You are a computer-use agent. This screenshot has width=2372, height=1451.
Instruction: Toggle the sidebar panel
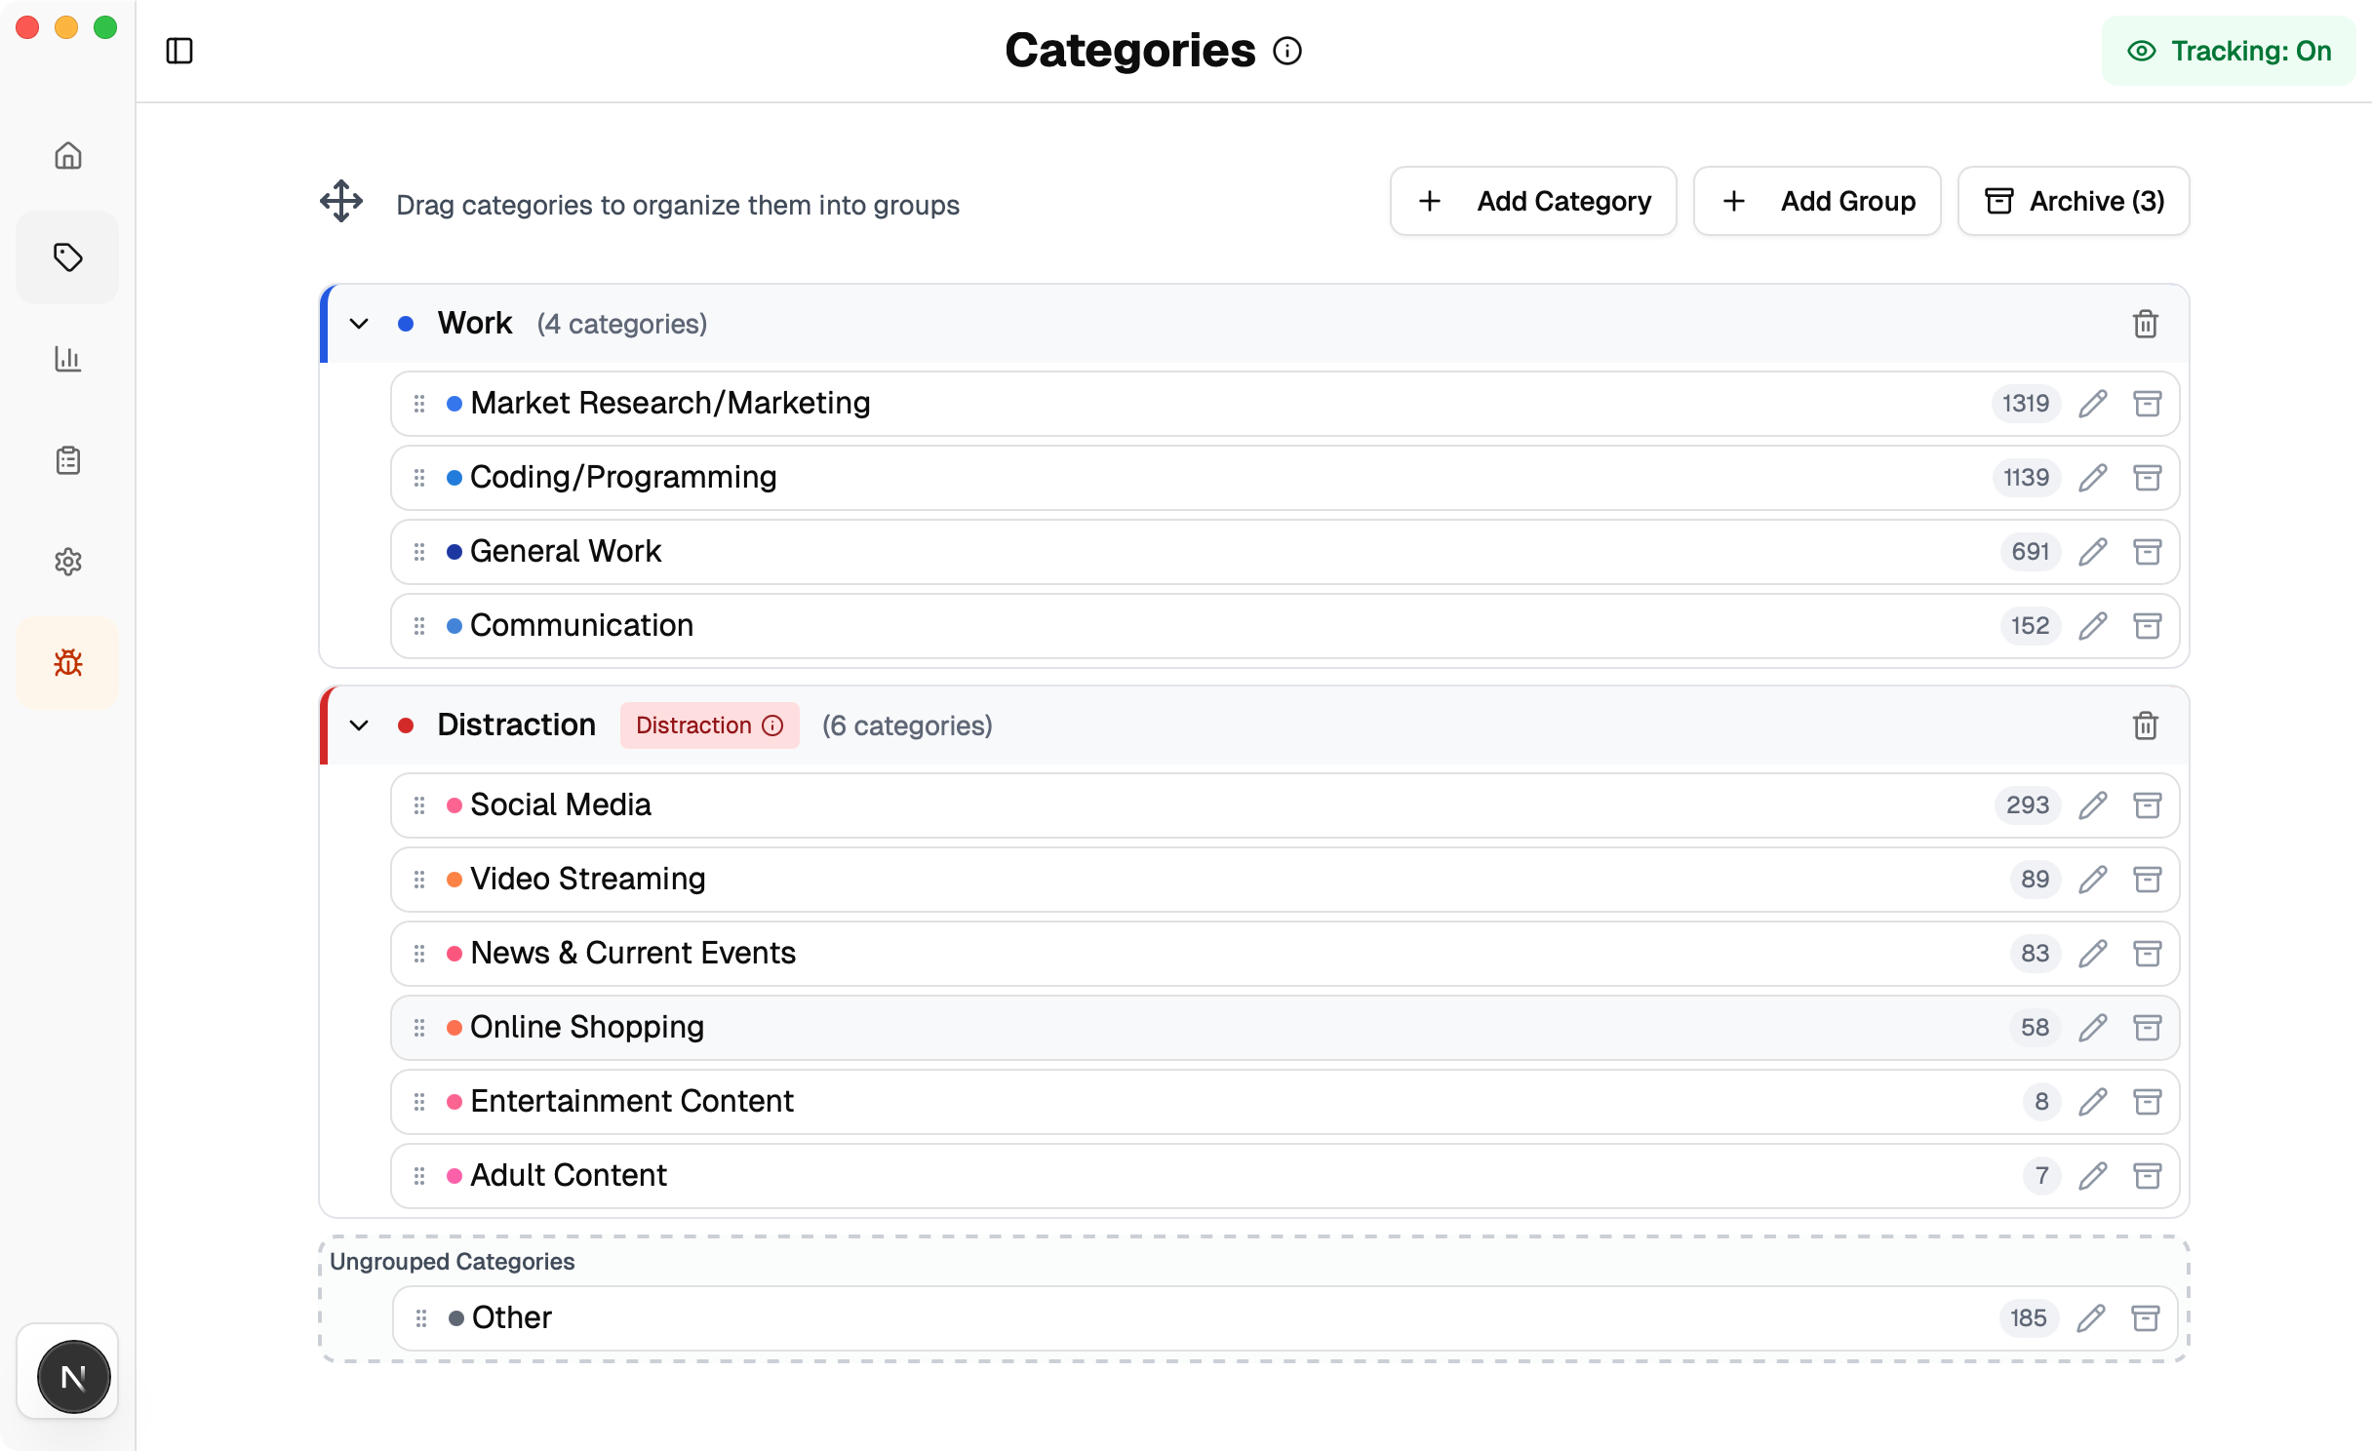[179, 51]
